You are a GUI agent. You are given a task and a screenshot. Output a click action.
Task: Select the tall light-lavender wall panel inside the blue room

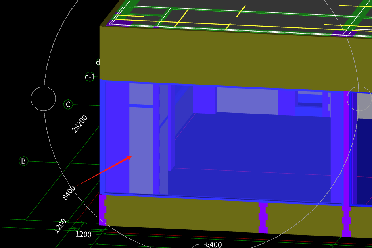[141, 151]
